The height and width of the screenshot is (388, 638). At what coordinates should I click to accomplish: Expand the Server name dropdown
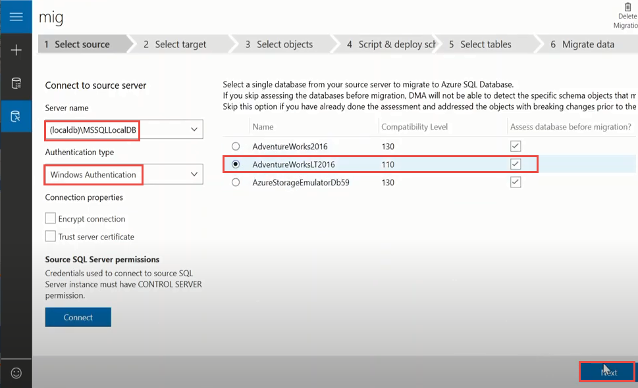194,130
